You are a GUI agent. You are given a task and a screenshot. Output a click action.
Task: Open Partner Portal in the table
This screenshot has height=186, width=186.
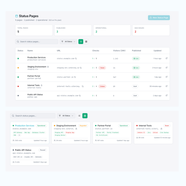34,76
